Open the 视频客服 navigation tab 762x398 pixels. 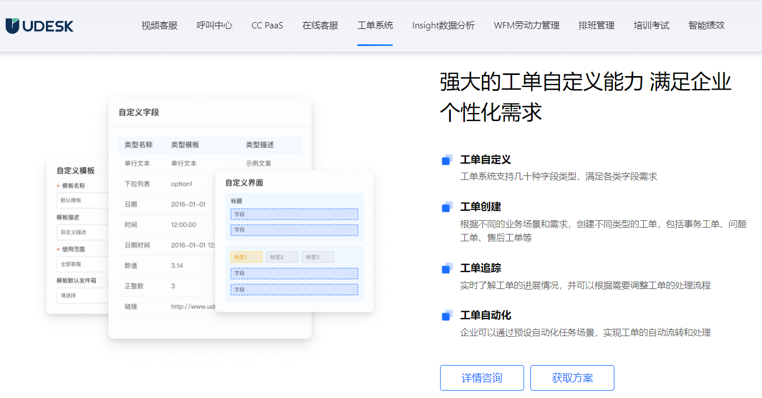[x=159, y=26]
